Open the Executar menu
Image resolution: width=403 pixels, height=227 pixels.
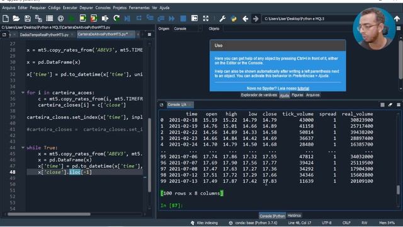[x=70, y=8]
